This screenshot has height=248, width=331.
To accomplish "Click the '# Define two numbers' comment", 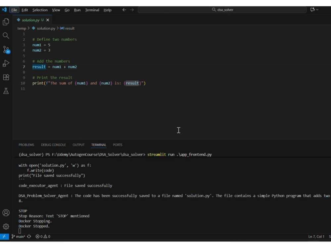I will point(55,39).
